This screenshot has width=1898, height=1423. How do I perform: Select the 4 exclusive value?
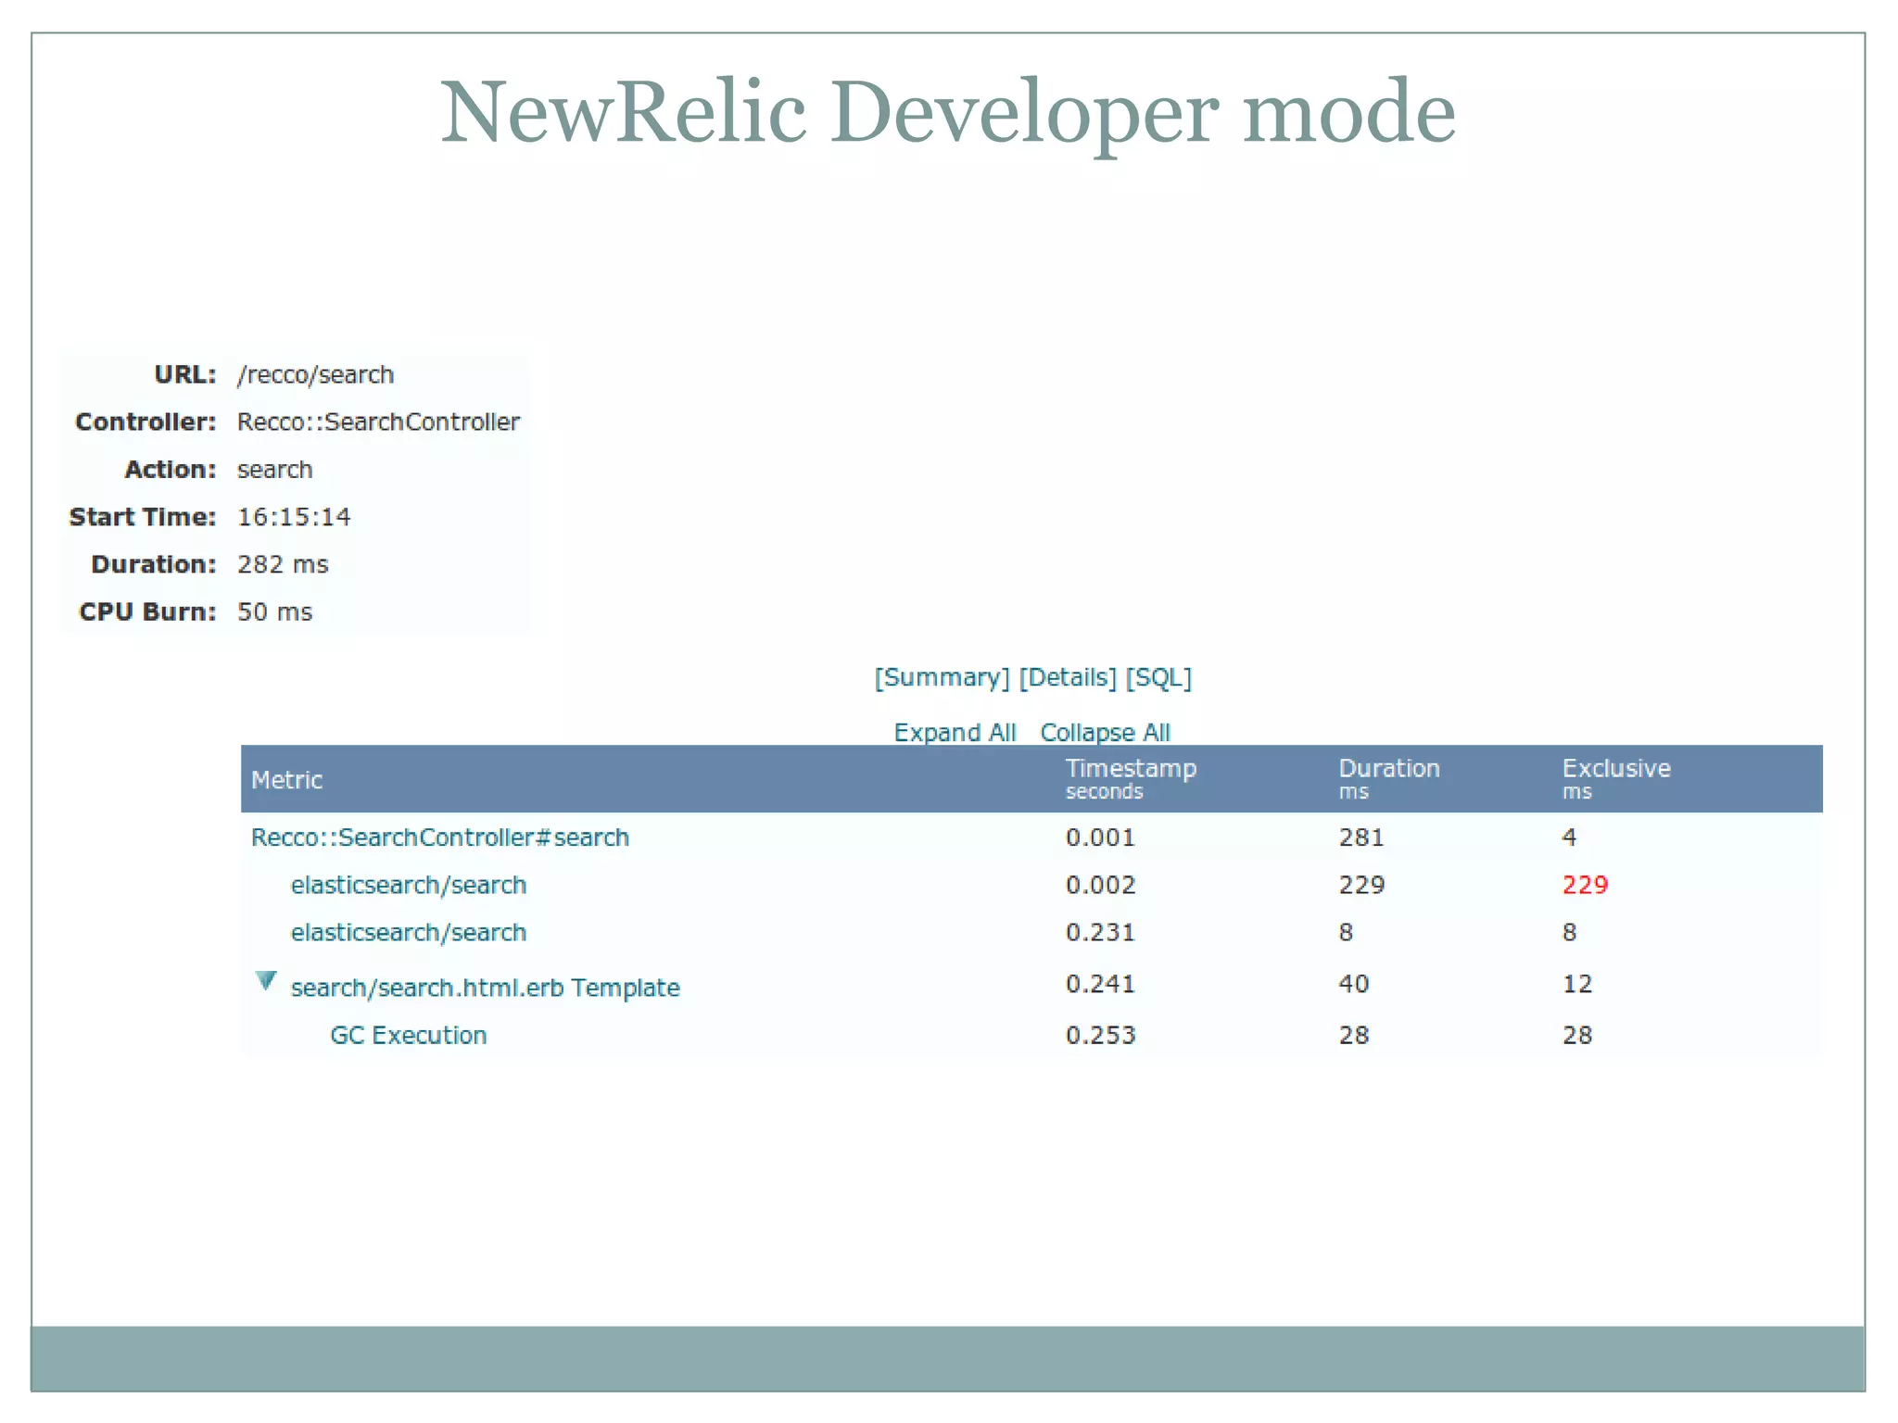1569,837
